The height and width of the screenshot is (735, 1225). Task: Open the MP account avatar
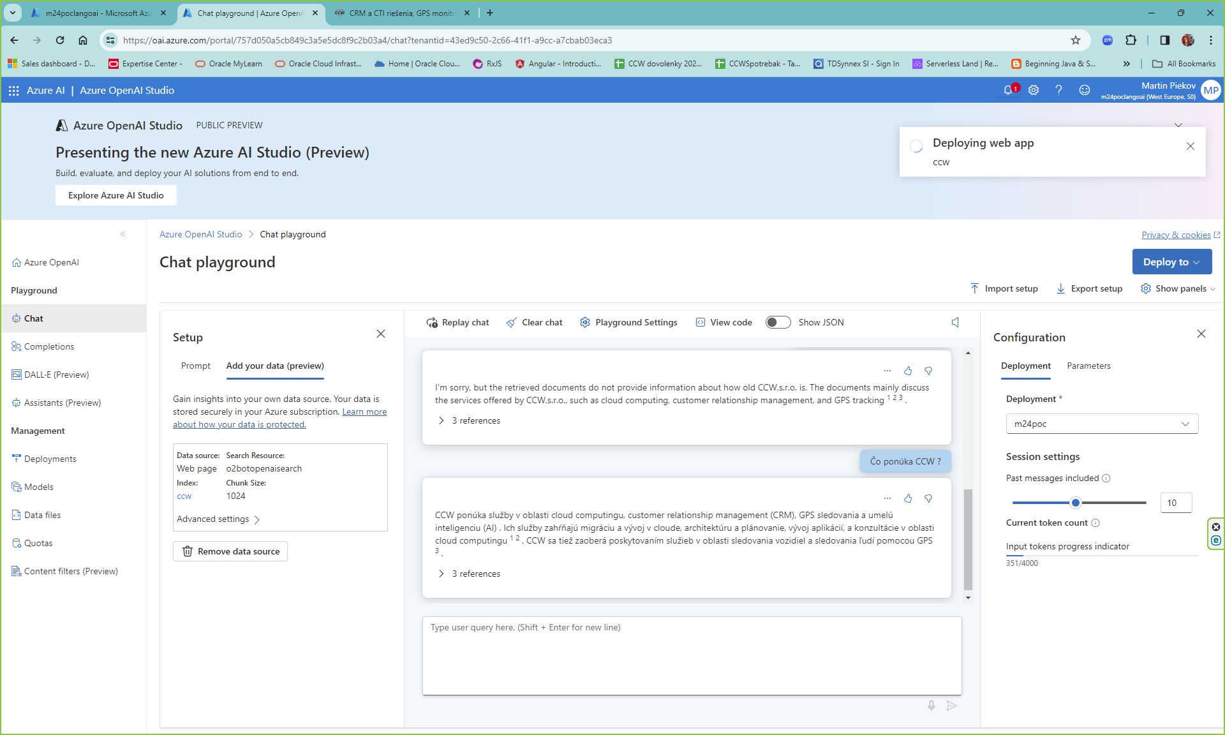(x=1210, y=91)
